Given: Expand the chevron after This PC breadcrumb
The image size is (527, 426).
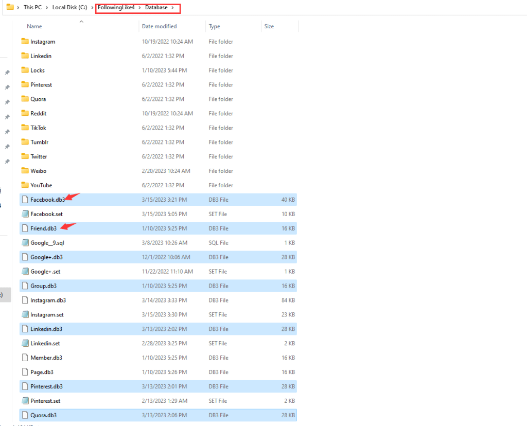Looking at the screenshot, I should click(47, 8).
